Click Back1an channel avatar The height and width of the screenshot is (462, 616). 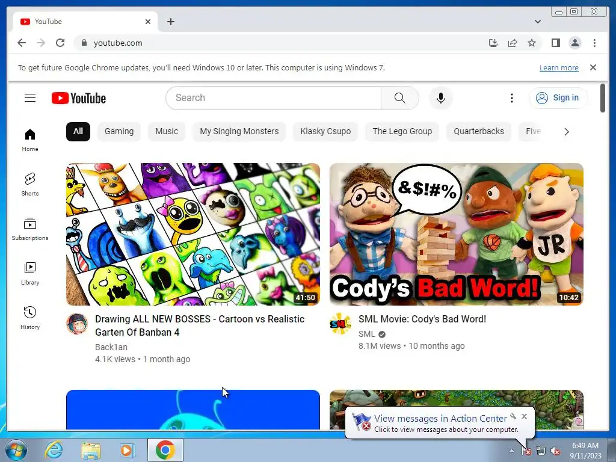pyautogui.click(x=77, y=324)
